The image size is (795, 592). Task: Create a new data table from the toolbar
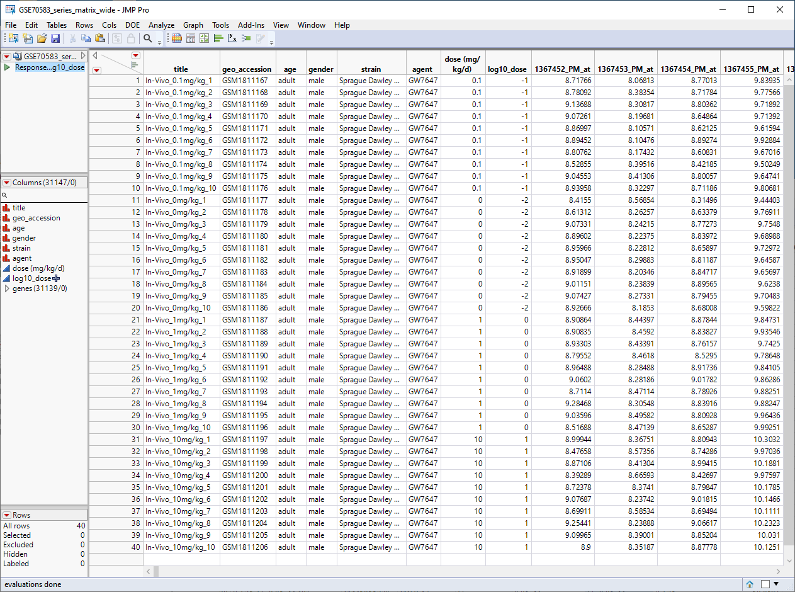(x=13, y=38)
